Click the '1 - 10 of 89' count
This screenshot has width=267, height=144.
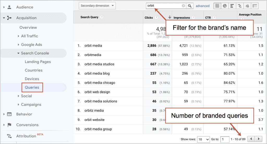click(238, 139)
